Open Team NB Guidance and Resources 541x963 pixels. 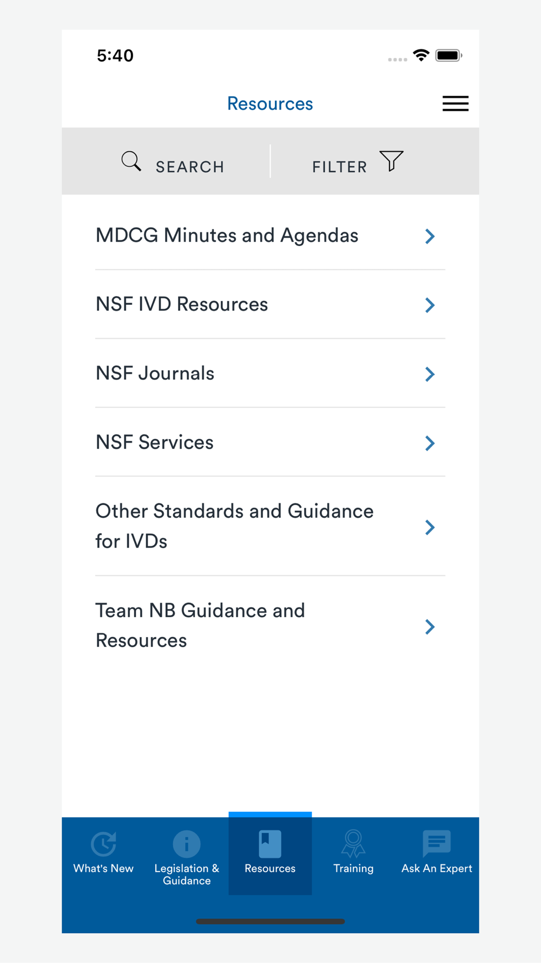coord(270,626)
